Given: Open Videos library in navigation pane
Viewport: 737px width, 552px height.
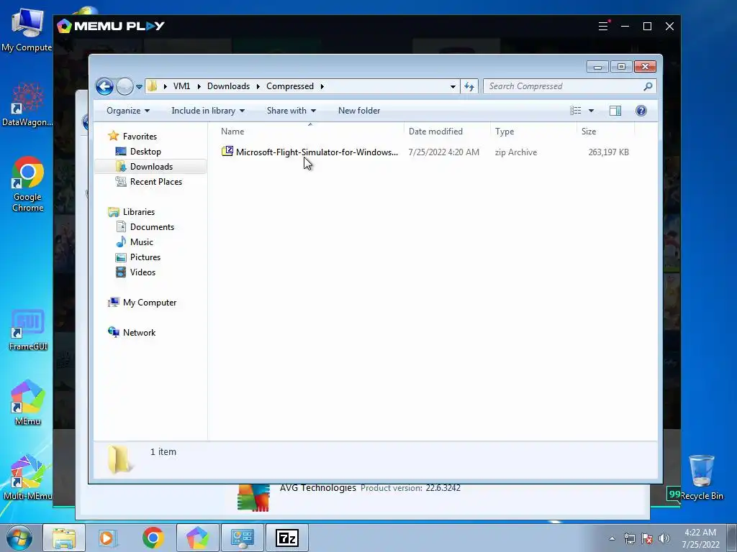Looking at the screenshot, I should (143, 272).
